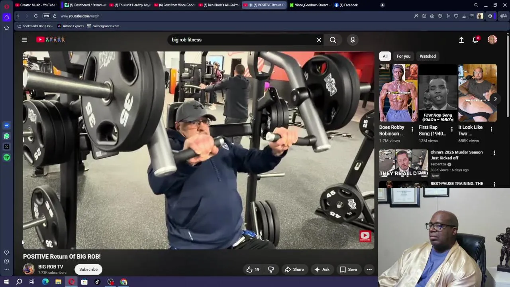Click the Subscribe watermark on the video
This screenshot has width=510, height=287.
tap(365, 236)
